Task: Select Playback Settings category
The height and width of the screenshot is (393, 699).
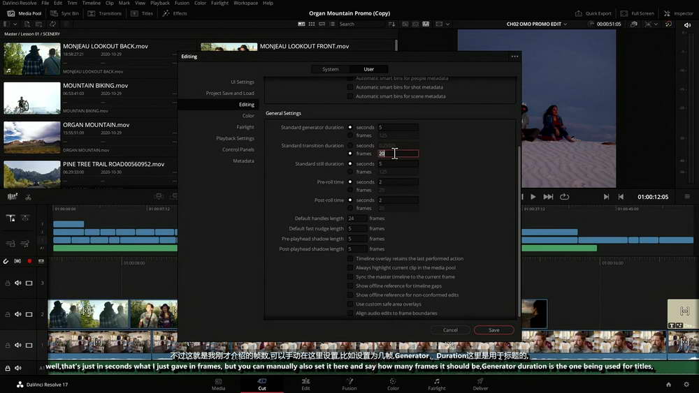Action: [x=235, y=138]
